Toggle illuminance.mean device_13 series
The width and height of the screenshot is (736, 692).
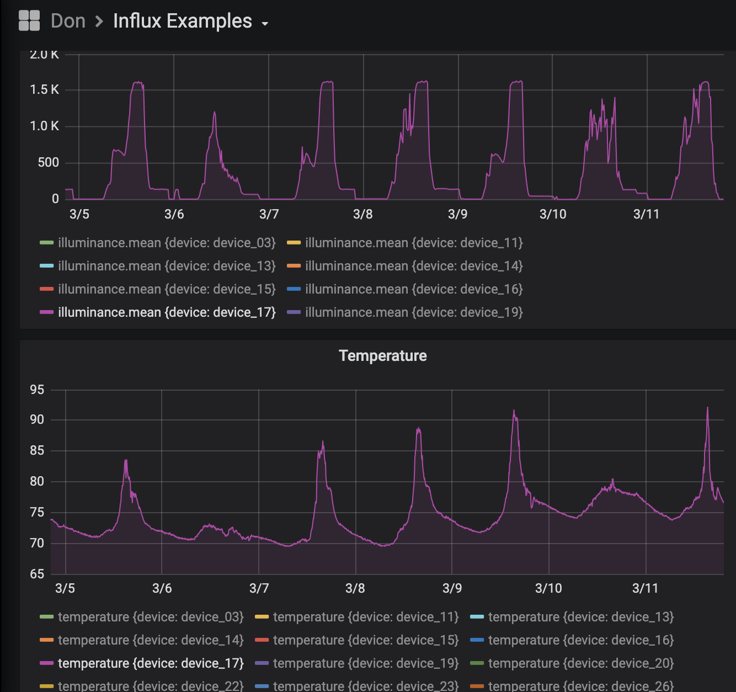tap(167, 266)
